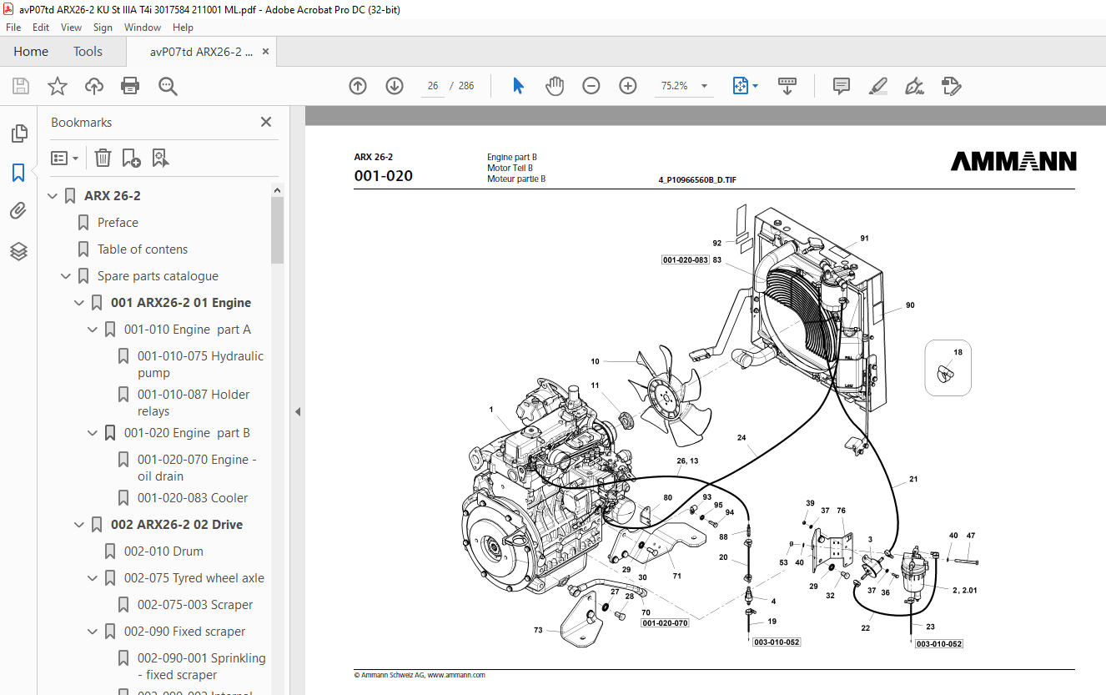Open the Preface bookmark
Viewport: 1106px width, 695px height.
click(118, 223)
